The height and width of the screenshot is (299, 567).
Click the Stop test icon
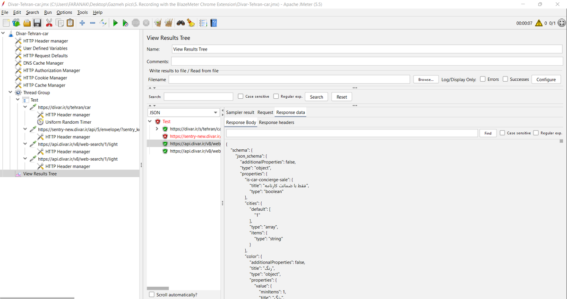pyautogui.click(x=136, y=23)
